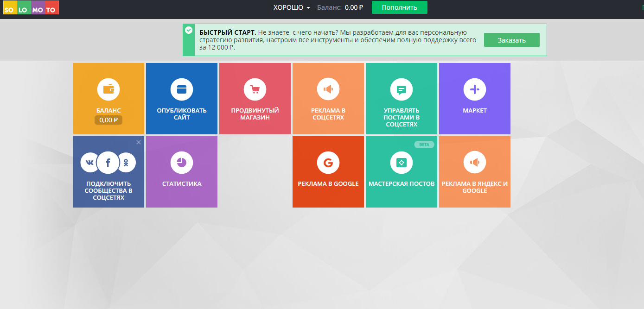Close the Подключить сообщества tile
The height and width of the screenshot is (309, 644).
(139, 142)
